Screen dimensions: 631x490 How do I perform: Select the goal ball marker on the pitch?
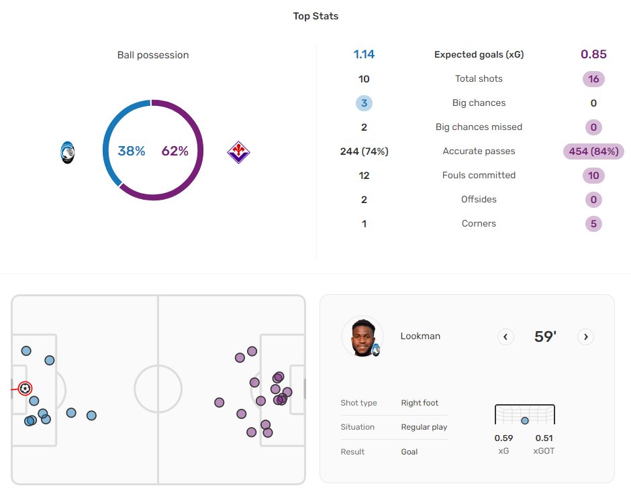click(x=25, y=388)
